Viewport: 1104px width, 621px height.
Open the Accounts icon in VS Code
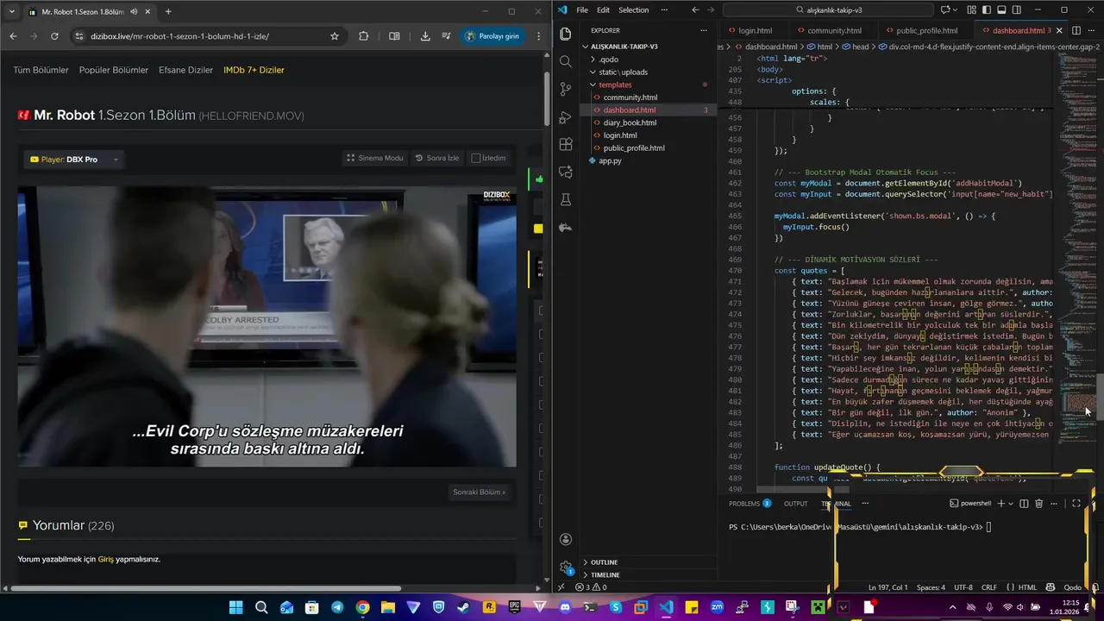566,540
